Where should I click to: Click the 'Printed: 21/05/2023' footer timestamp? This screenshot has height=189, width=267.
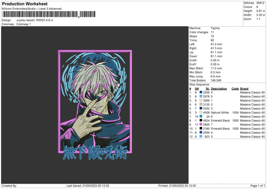pyautogui.click(x=177, y=186)
